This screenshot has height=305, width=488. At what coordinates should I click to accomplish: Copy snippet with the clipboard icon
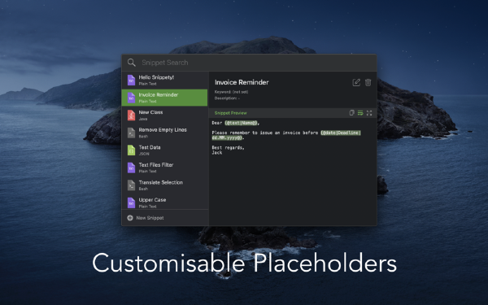(x=351, y=113)
